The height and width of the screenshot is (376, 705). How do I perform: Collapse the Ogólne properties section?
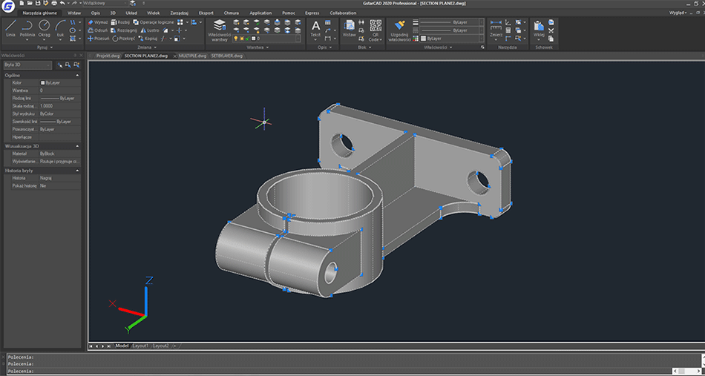(77, 75)
